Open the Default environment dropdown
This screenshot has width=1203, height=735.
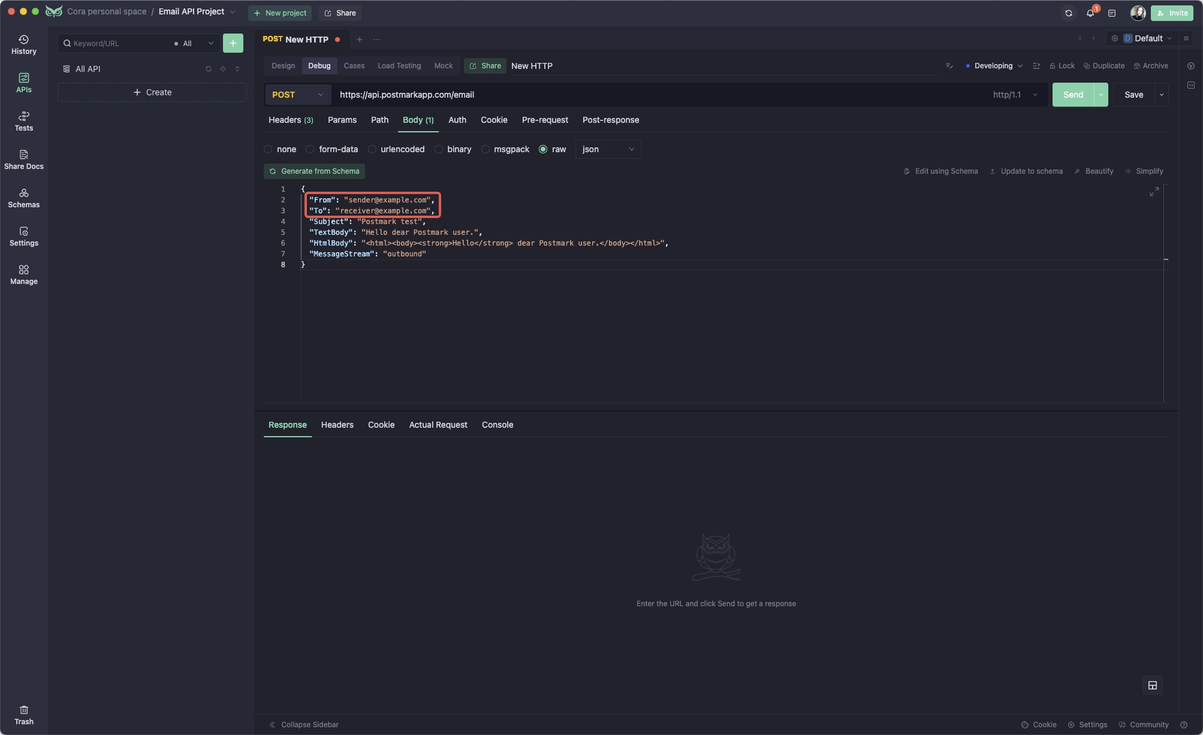click(x=1147, y=38)
